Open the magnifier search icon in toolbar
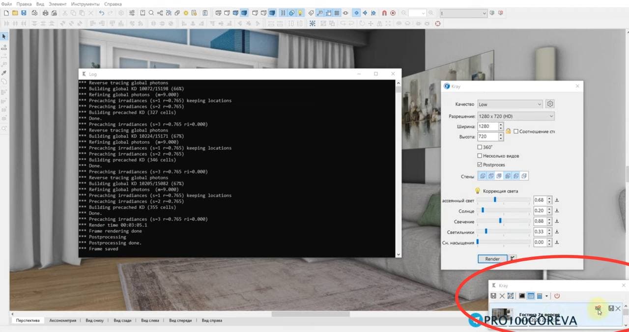The height and width of the screenshot is (332, 629). (151, 13)
